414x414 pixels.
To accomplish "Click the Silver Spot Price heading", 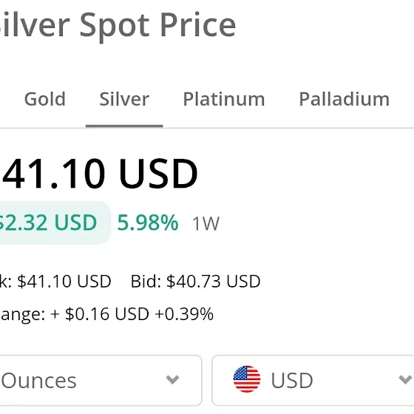I will coord(118,26).
